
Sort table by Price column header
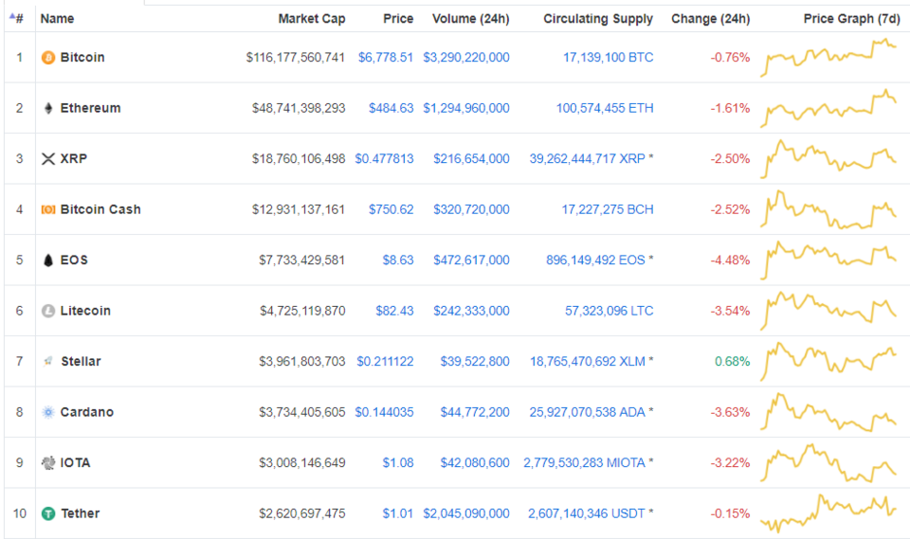[398, 19]
